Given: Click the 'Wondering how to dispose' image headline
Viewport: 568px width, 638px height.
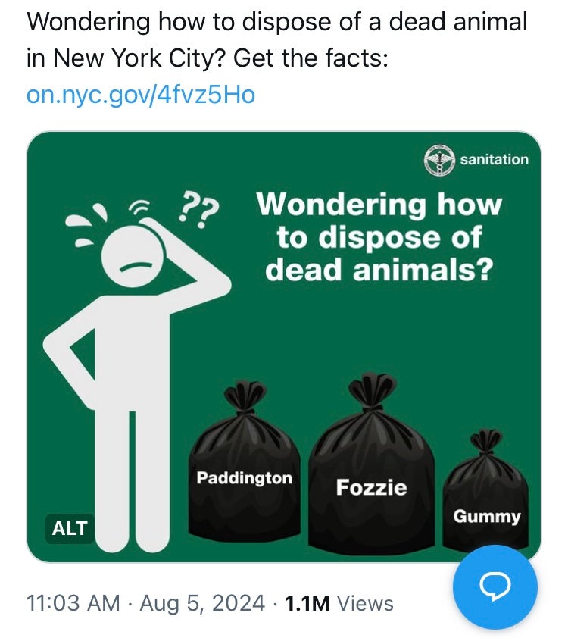Looking at the screenshot, I should pos(379,236).
